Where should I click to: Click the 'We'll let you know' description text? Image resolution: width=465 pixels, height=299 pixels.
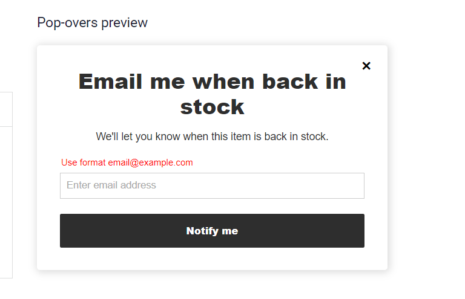[x=212, y=137]
